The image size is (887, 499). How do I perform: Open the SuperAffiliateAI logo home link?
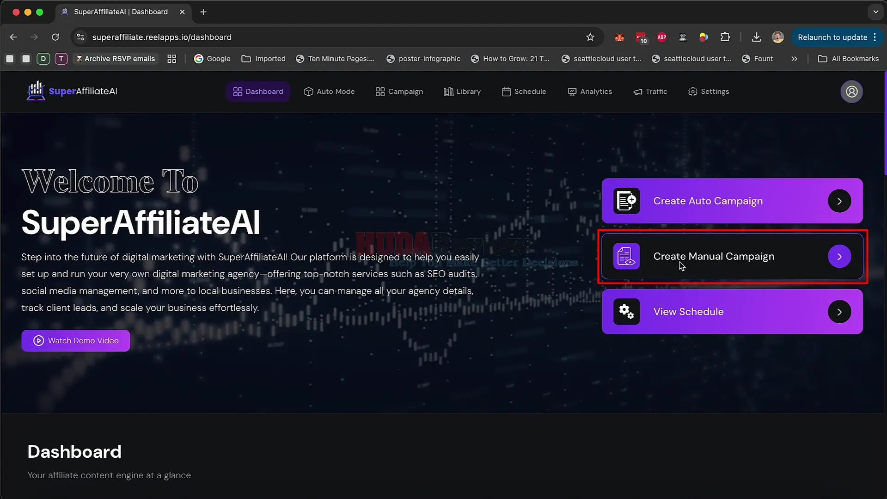(x=72, y=91)
